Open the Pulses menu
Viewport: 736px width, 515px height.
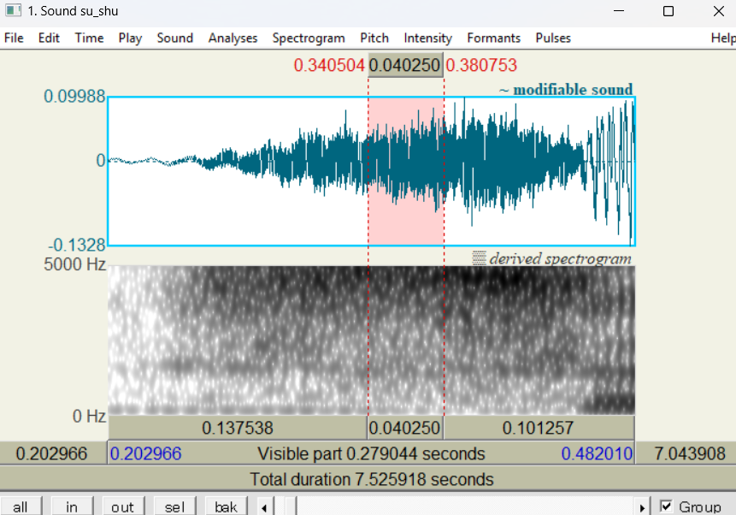[x=553, y=38]
